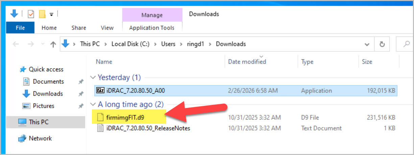The height and width of the screenshot is (155, 414).
Task: Open the Application Tools tab
Action: pyautogui.click(x=152, y=28)
